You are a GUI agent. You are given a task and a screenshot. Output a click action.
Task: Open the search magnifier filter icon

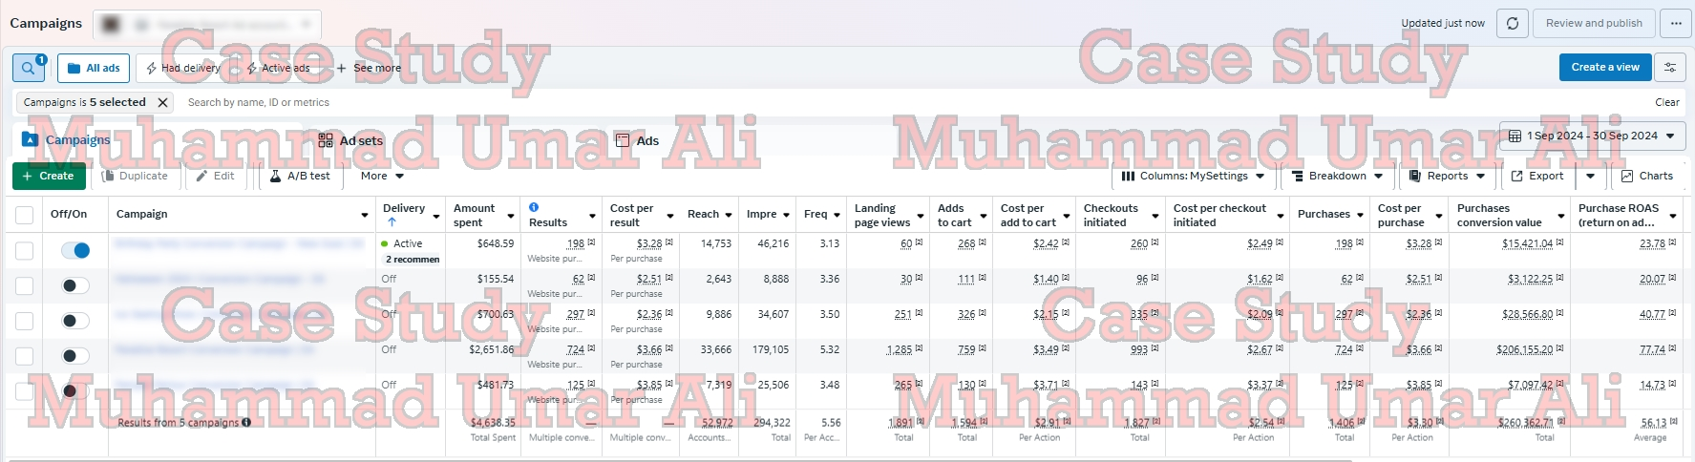(x=29, y=68)
